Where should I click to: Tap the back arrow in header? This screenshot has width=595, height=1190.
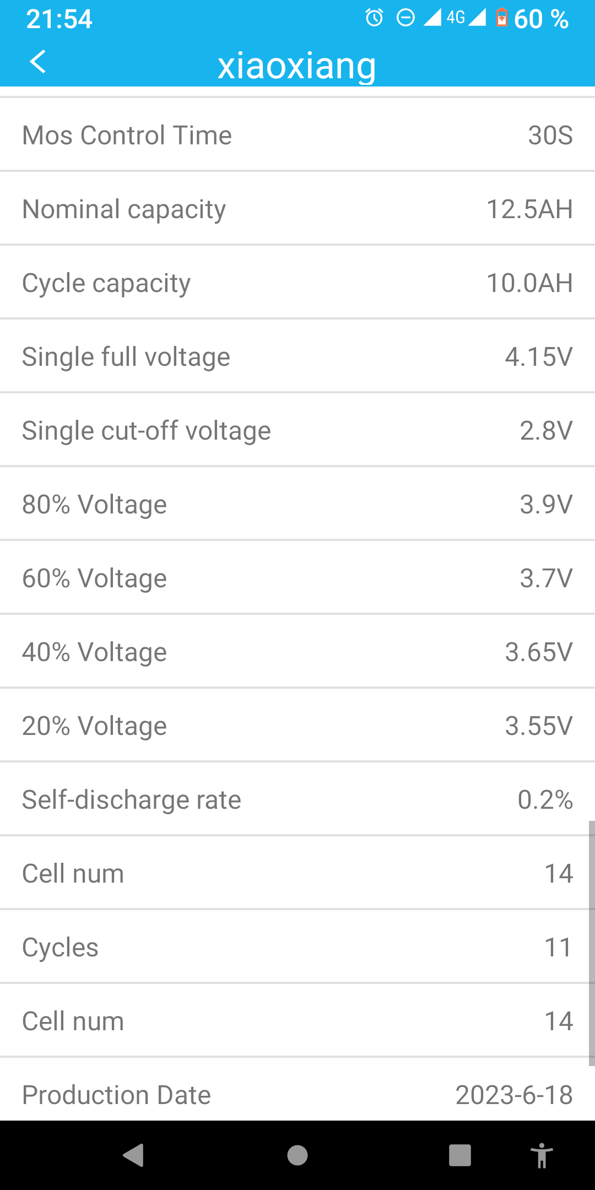[x=37, y=62]
